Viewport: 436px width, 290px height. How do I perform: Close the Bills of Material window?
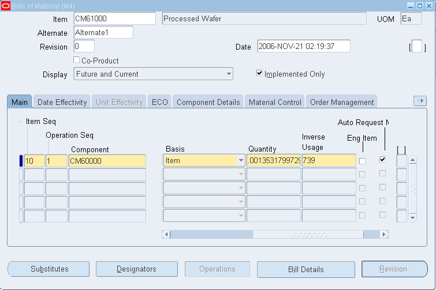click(429, 6)
